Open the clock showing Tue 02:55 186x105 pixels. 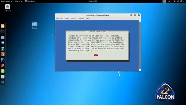click(x=93, y=1)
